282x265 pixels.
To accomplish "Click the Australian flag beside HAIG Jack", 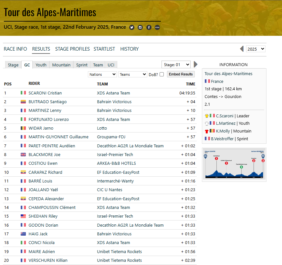I will (x=23, y=234).
